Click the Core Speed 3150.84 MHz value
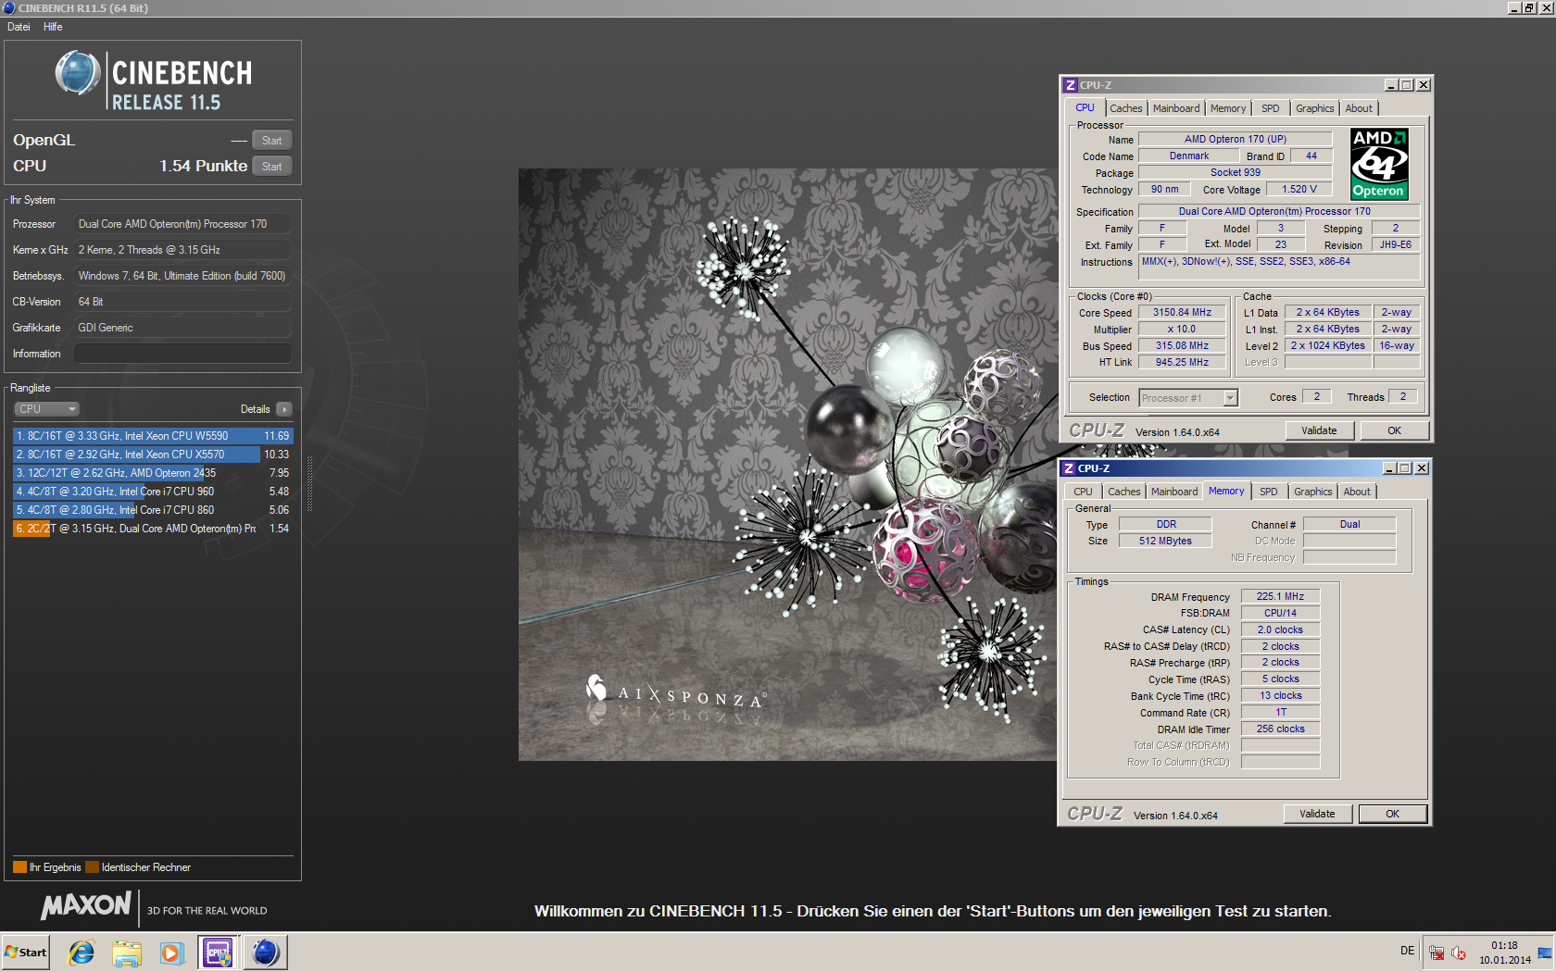The image size is (1556, 972). [1182, 313]
